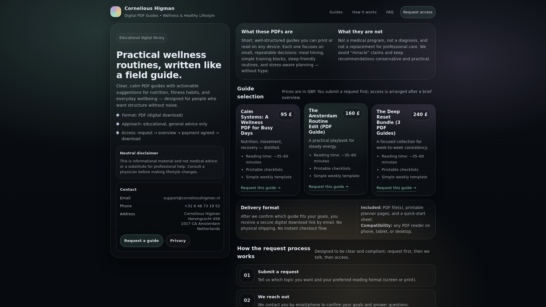Click the Neutral disclaimer heading
The width and height of the screenshot is (546, 307).
click(139, 153)
